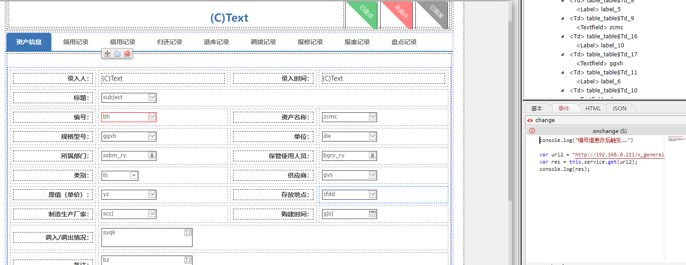This screenshot has height=265, width=686.
Task: Collapse the table_table$Td_11 tree node
Action: [563, 73]
